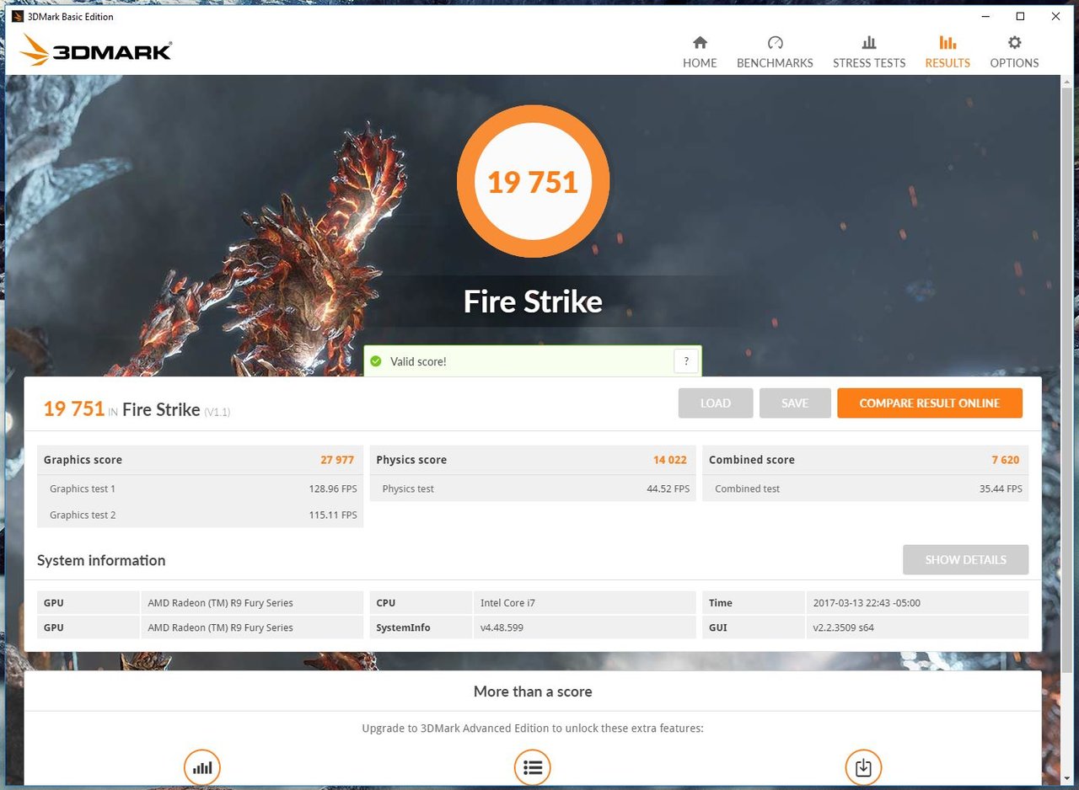Click COMPARE RESULT ONLINE button
This screenshot has width=1079, height=790.
(930, 403)
